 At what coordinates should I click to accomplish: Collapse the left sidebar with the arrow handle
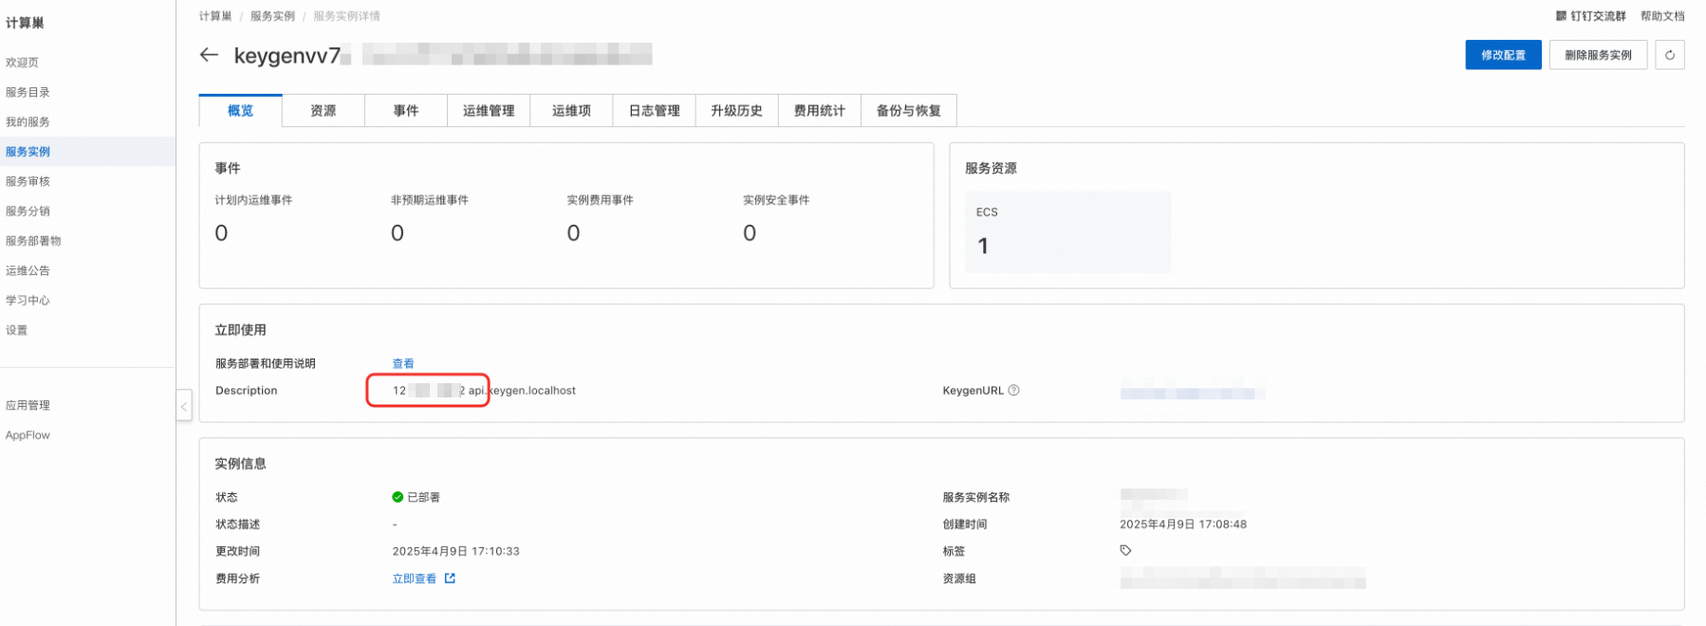[184, 407]
